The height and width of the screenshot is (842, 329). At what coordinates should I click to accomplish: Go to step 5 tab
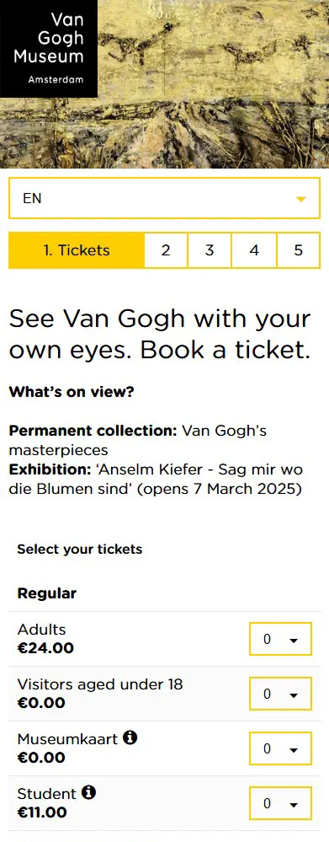pos(299,250)
